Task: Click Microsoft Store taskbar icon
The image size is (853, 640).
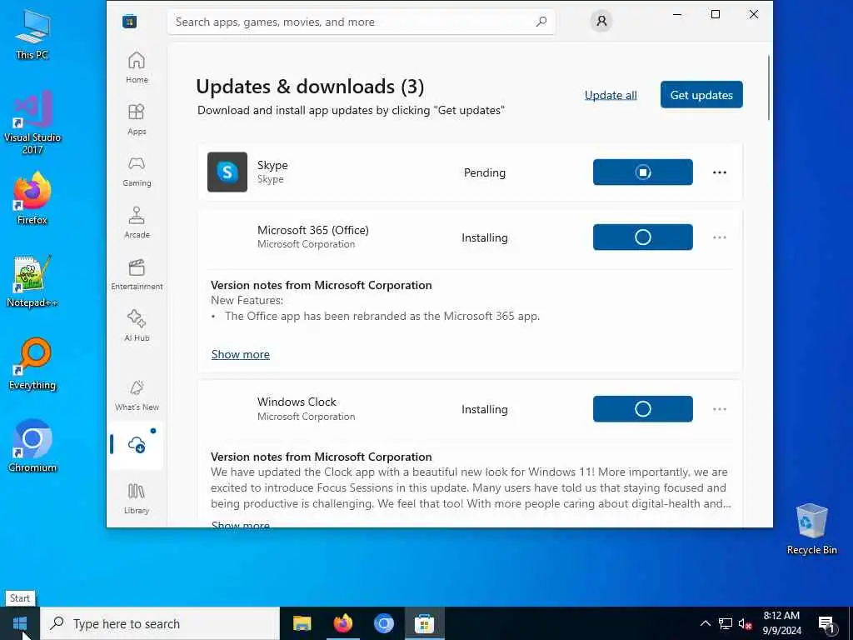Action: [424, 623]
